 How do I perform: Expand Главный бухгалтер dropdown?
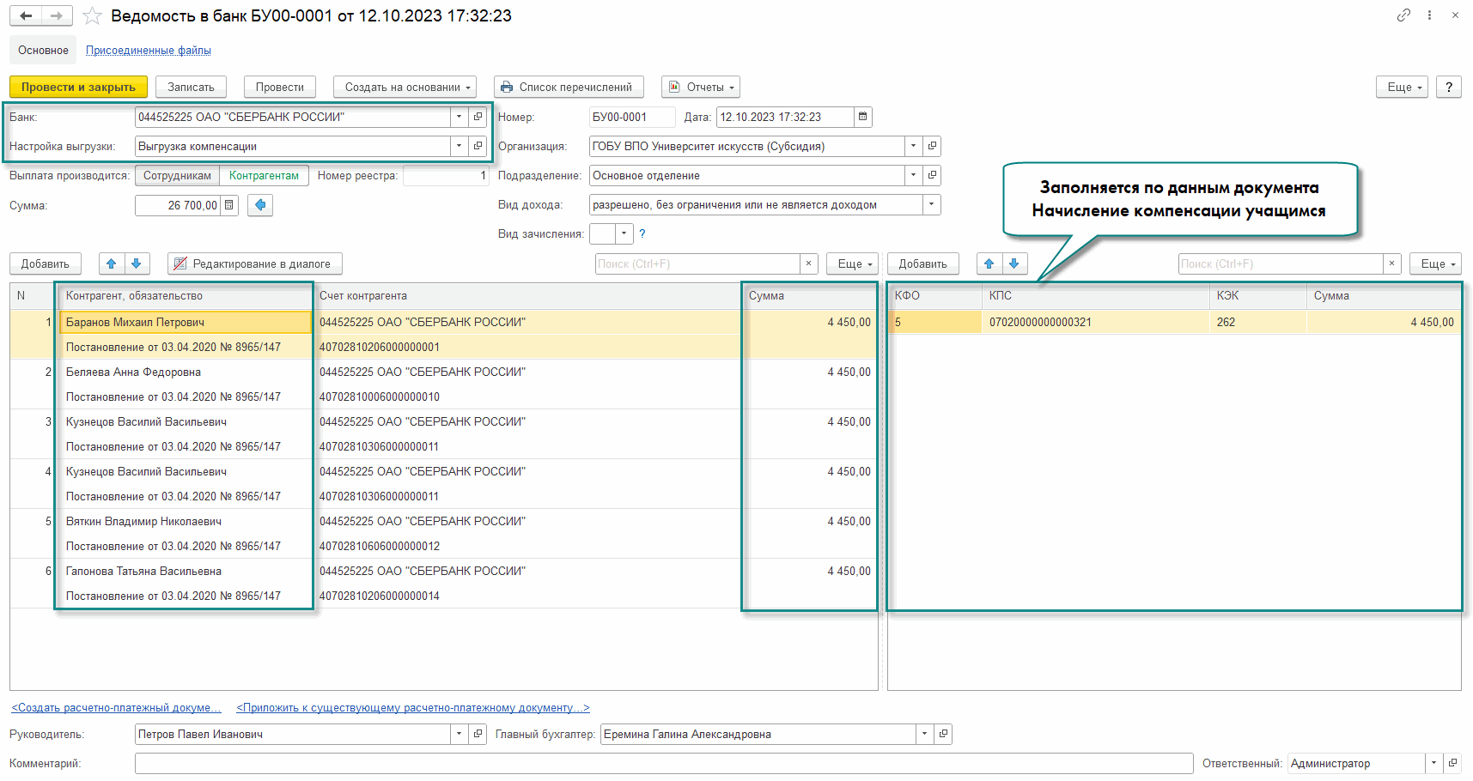coord(924,734)
